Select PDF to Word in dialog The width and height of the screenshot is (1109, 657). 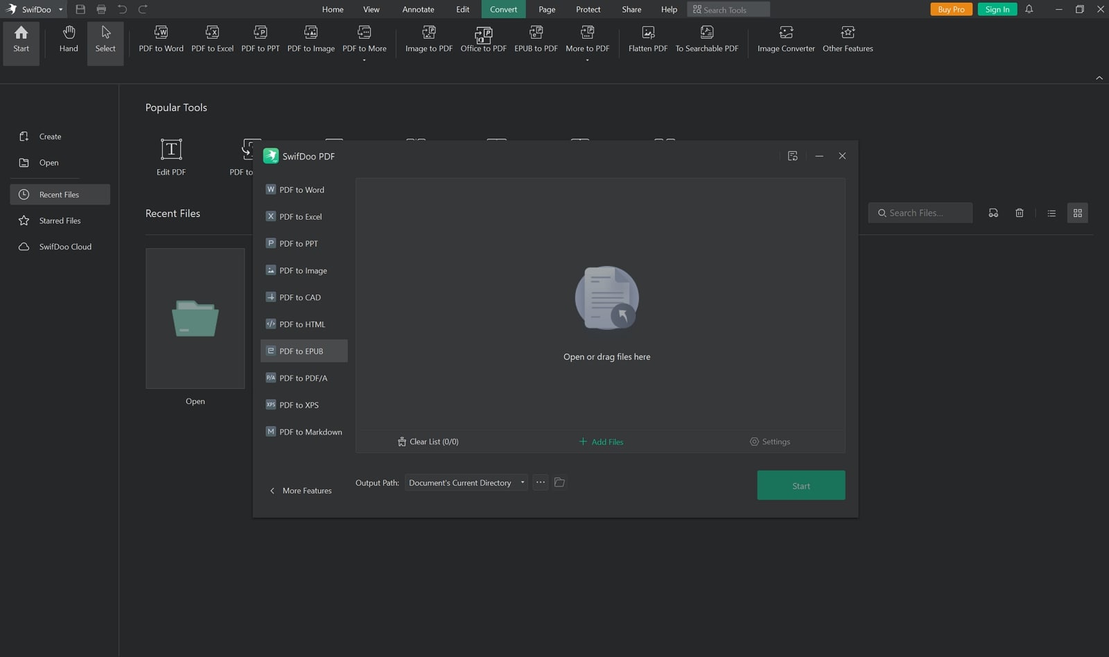click(x=304, y=190)
